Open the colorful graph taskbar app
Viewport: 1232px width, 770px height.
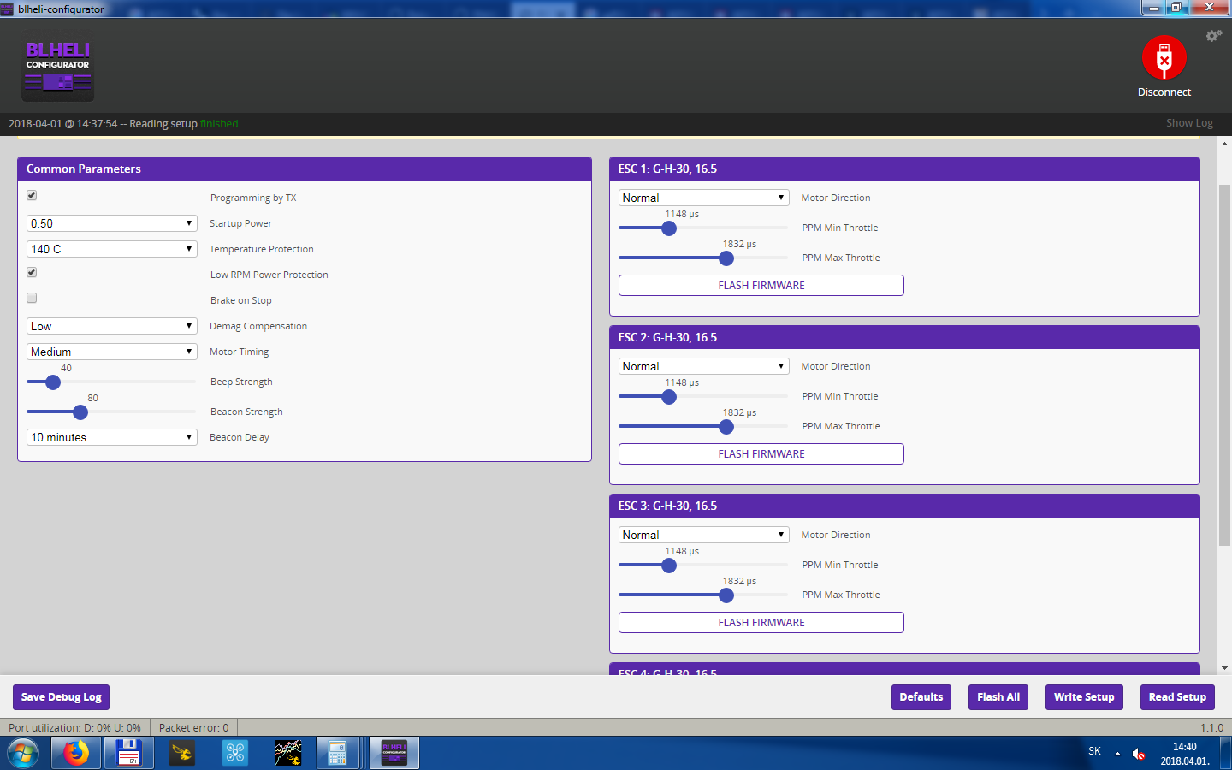[x=288, y=754]
